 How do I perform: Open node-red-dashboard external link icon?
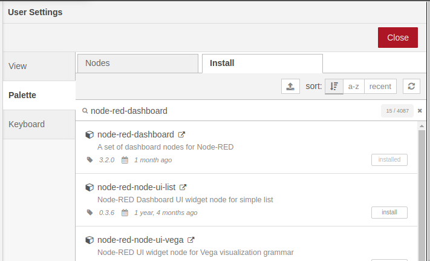[x=181, y=135]
